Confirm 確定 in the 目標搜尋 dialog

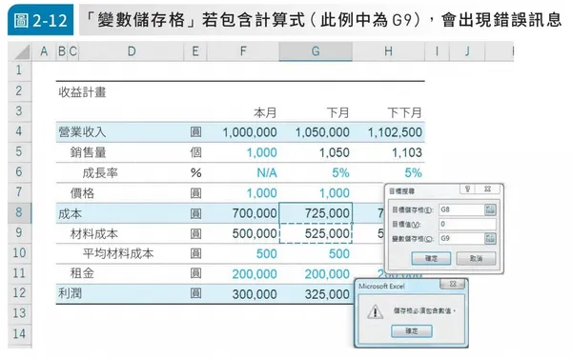(x=431, y=258)
